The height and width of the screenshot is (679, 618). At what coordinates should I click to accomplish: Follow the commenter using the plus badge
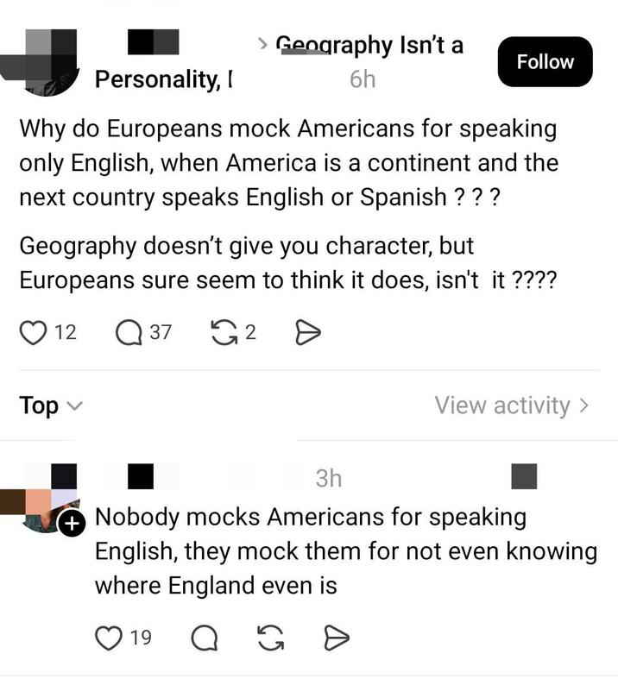coord(72,524)
